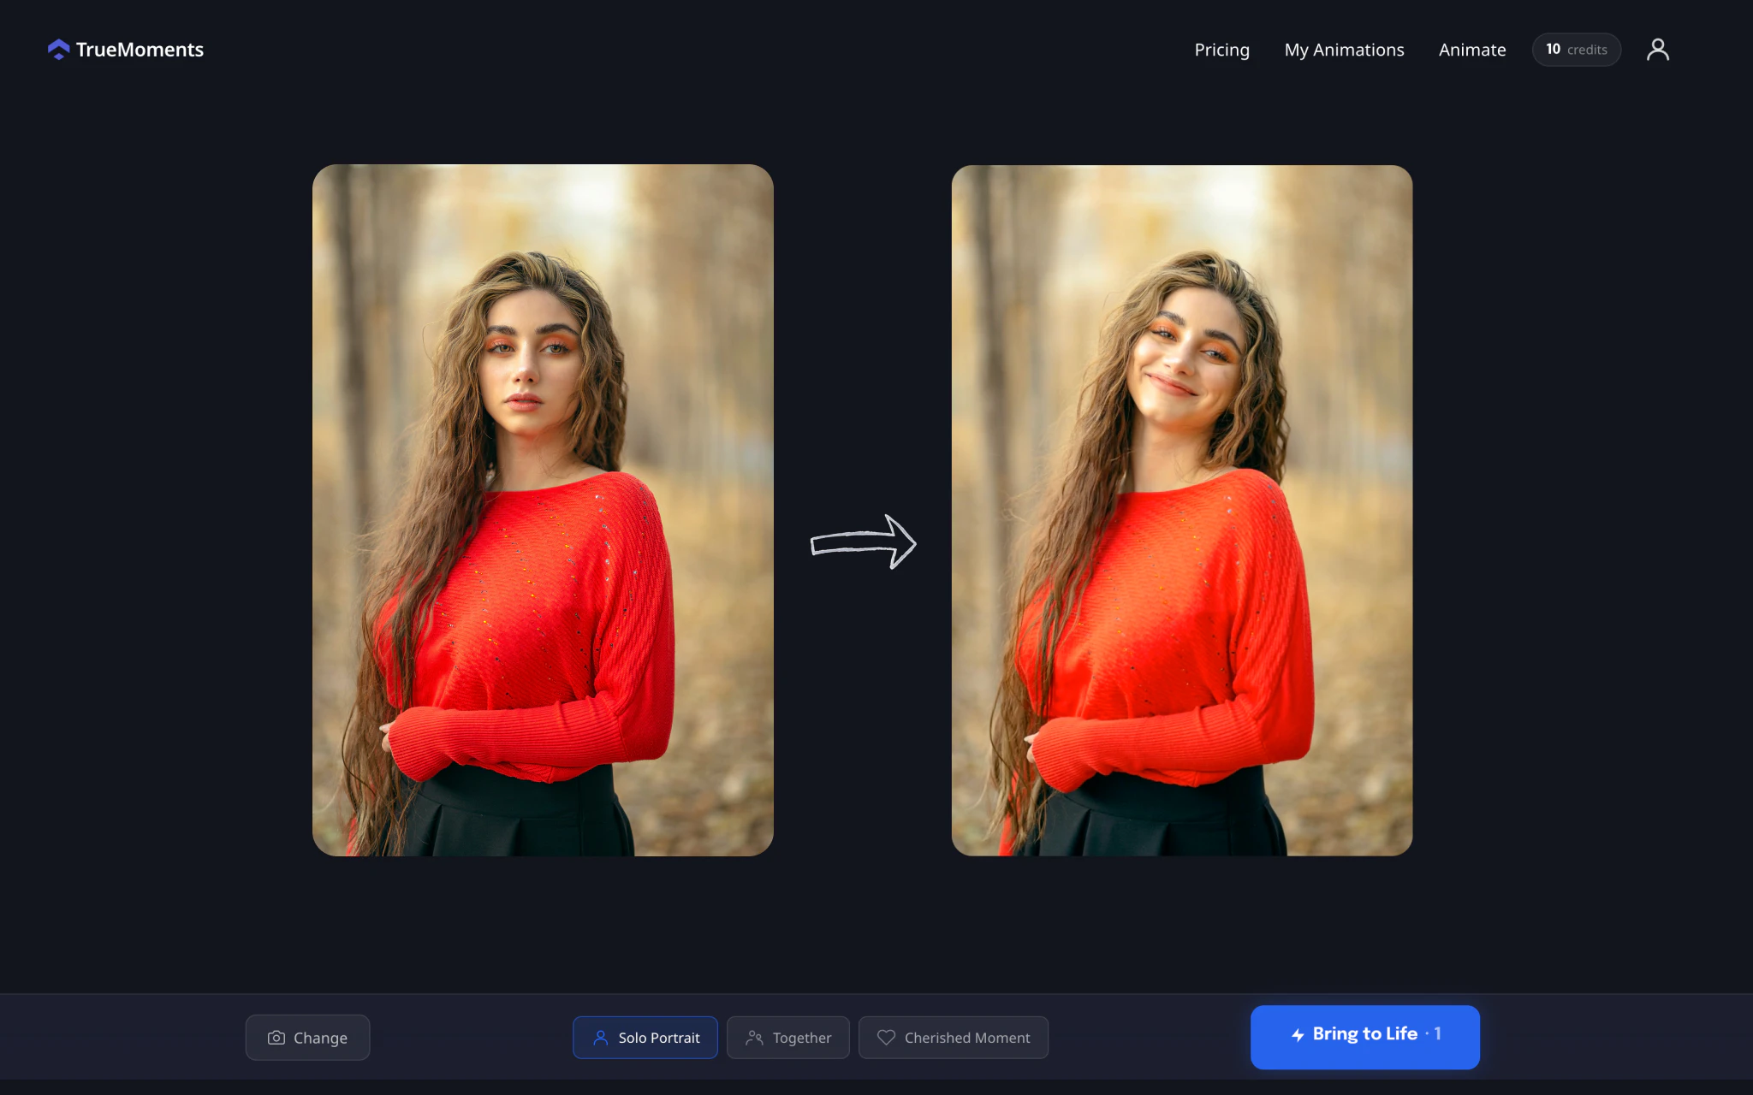Open the user profile icon
The width and height of the screenshot is (1753, 1095).
[1657, 50]
